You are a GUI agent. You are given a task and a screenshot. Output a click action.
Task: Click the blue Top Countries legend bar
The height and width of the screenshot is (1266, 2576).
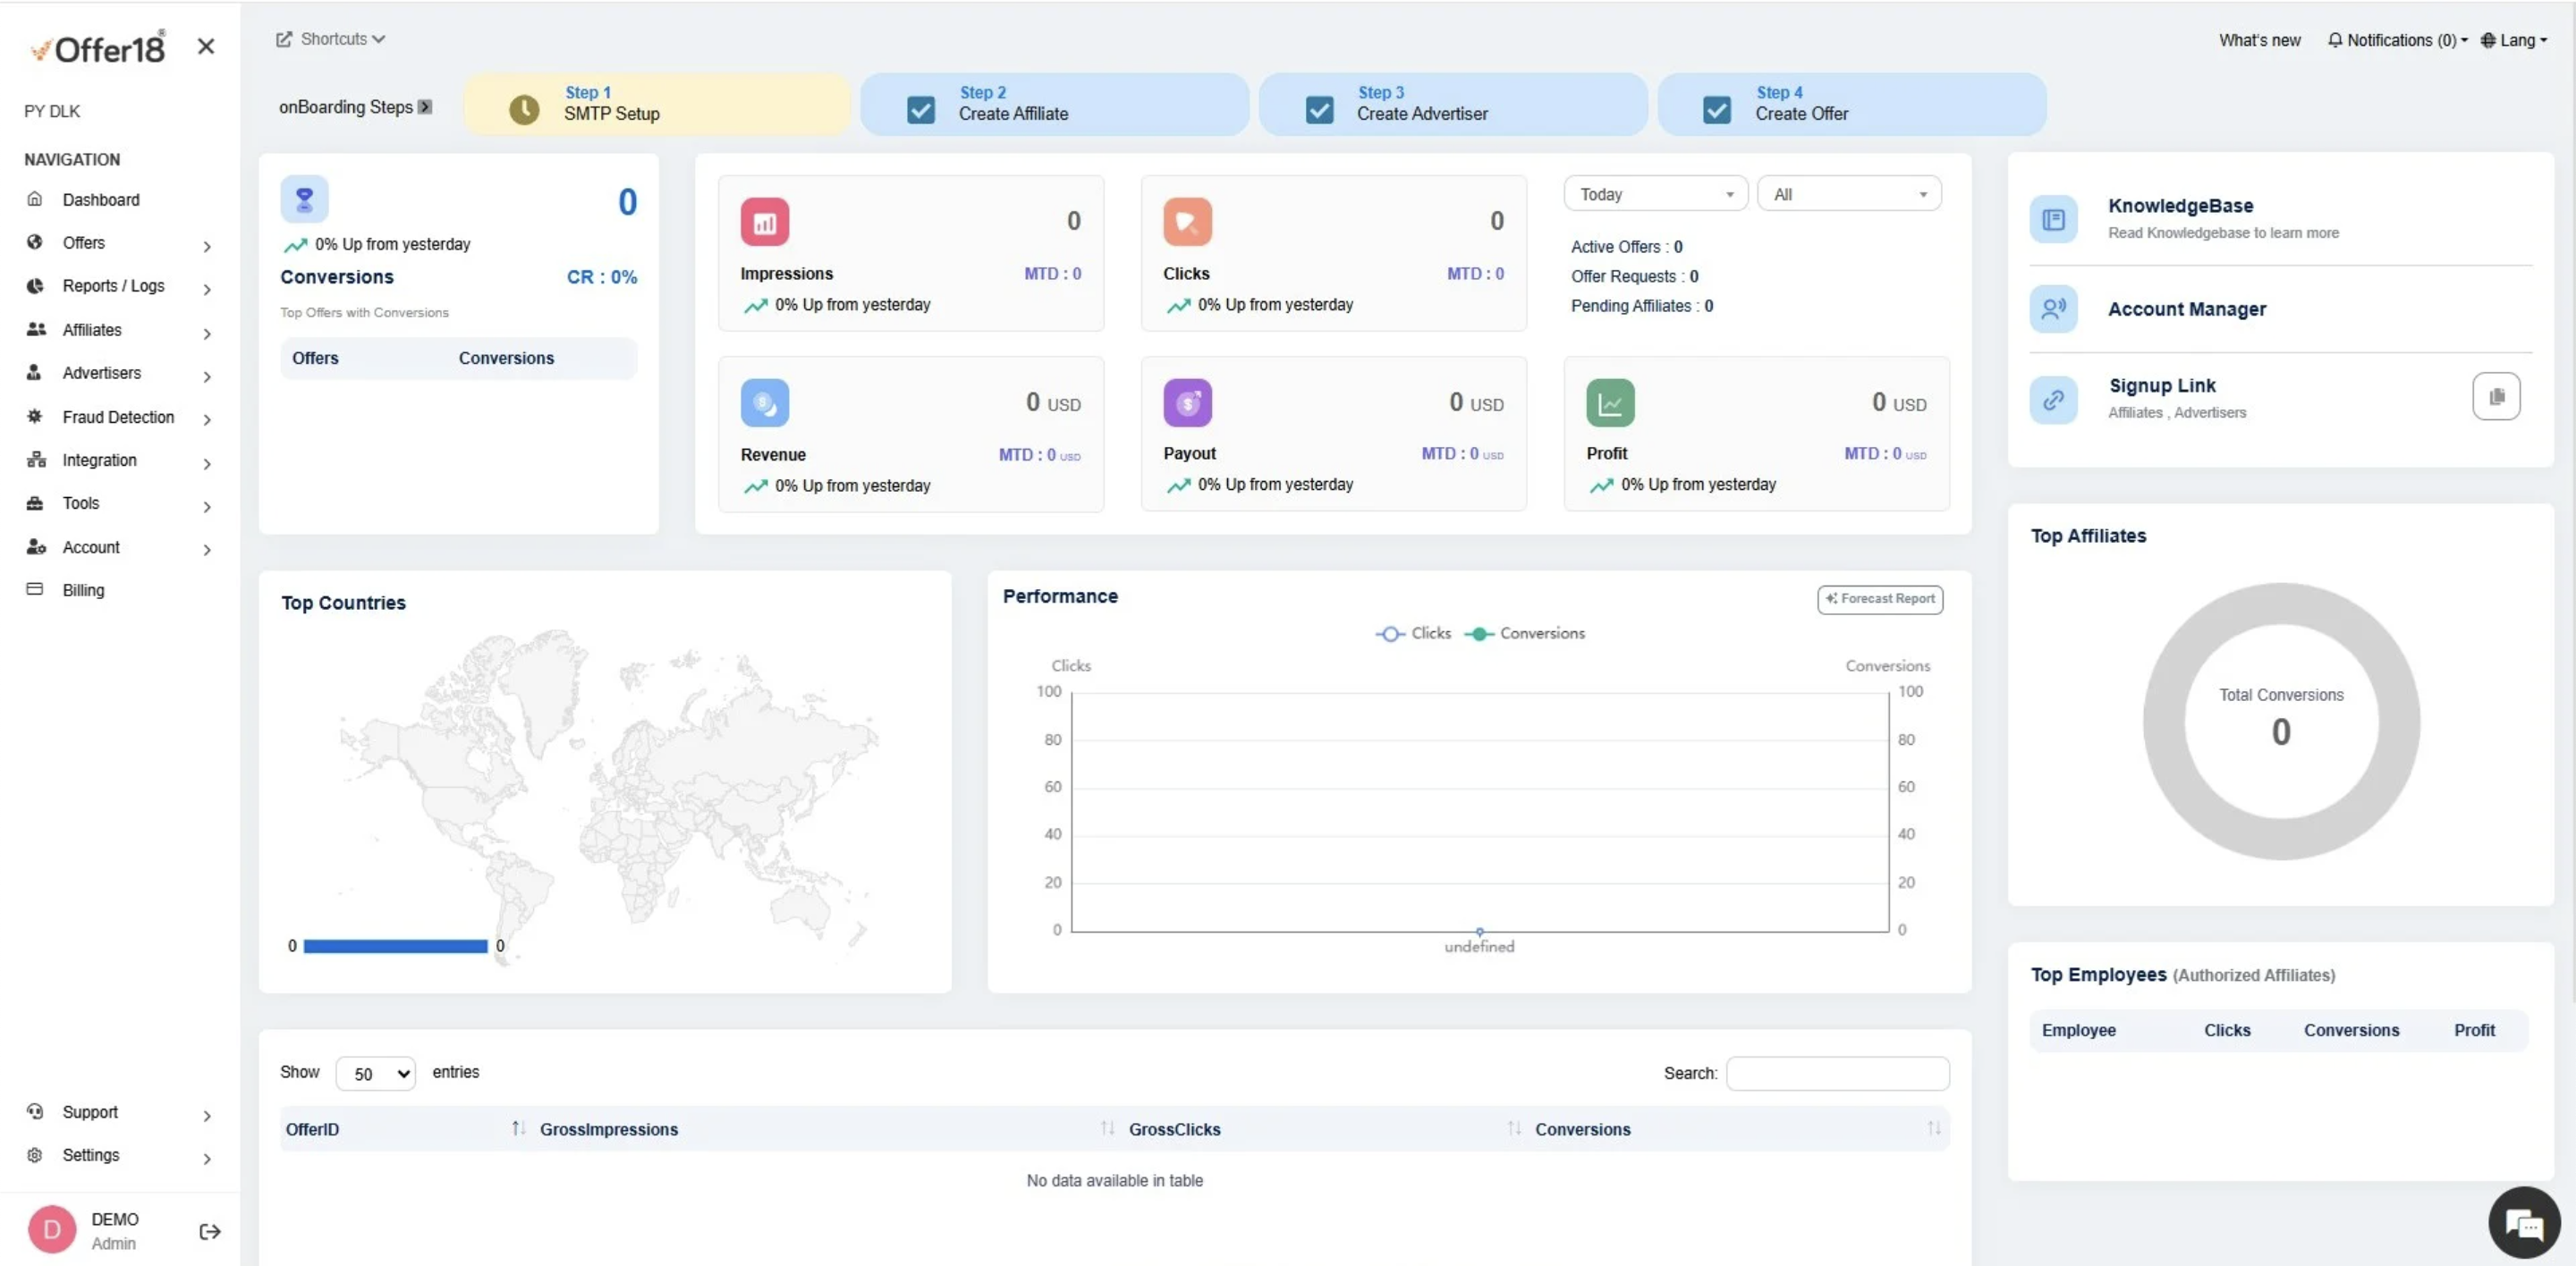tap(395, 945)
